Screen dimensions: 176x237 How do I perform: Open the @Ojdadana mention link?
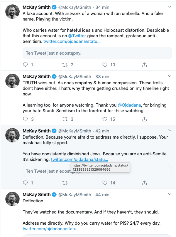tap(129, 105)
